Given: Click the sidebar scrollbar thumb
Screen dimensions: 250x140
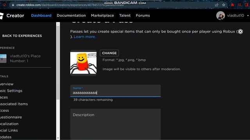Looking at the screenshot, I should (x=58, y=63).
